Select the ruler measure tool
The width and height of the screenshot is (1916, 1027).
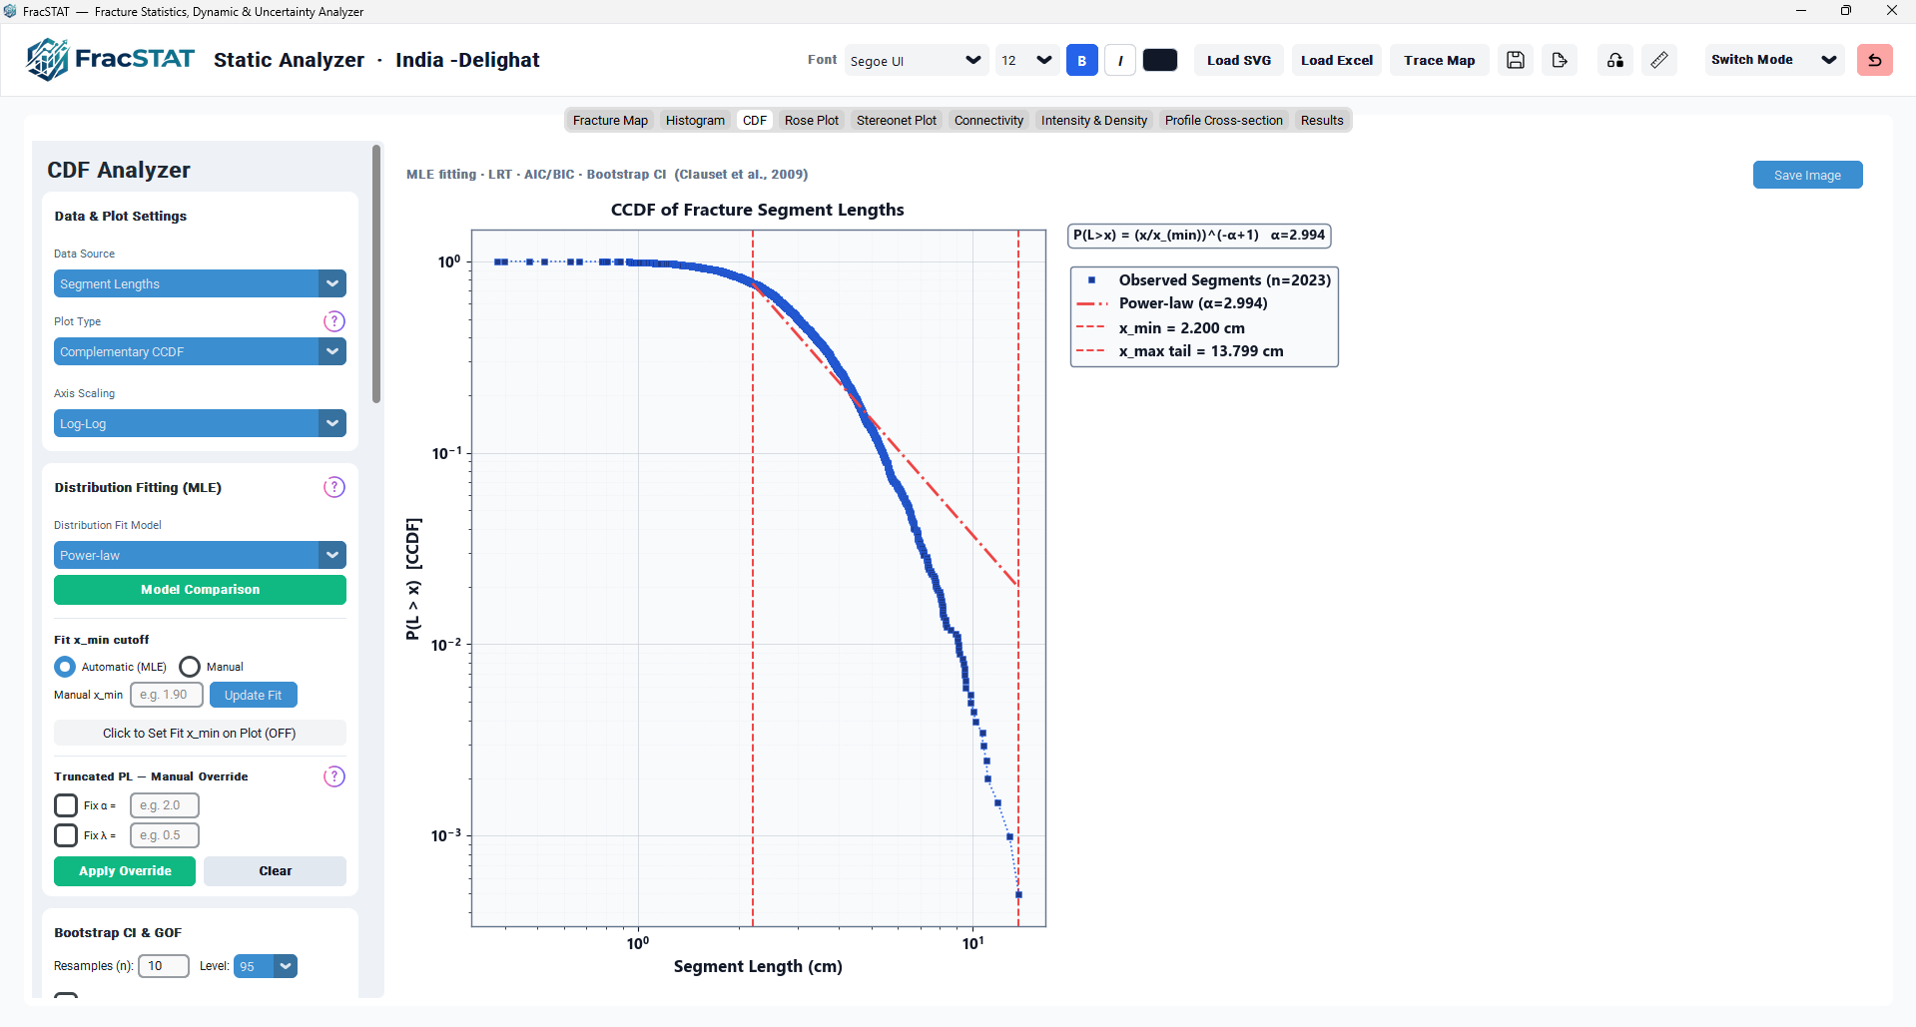(1659, 60)
